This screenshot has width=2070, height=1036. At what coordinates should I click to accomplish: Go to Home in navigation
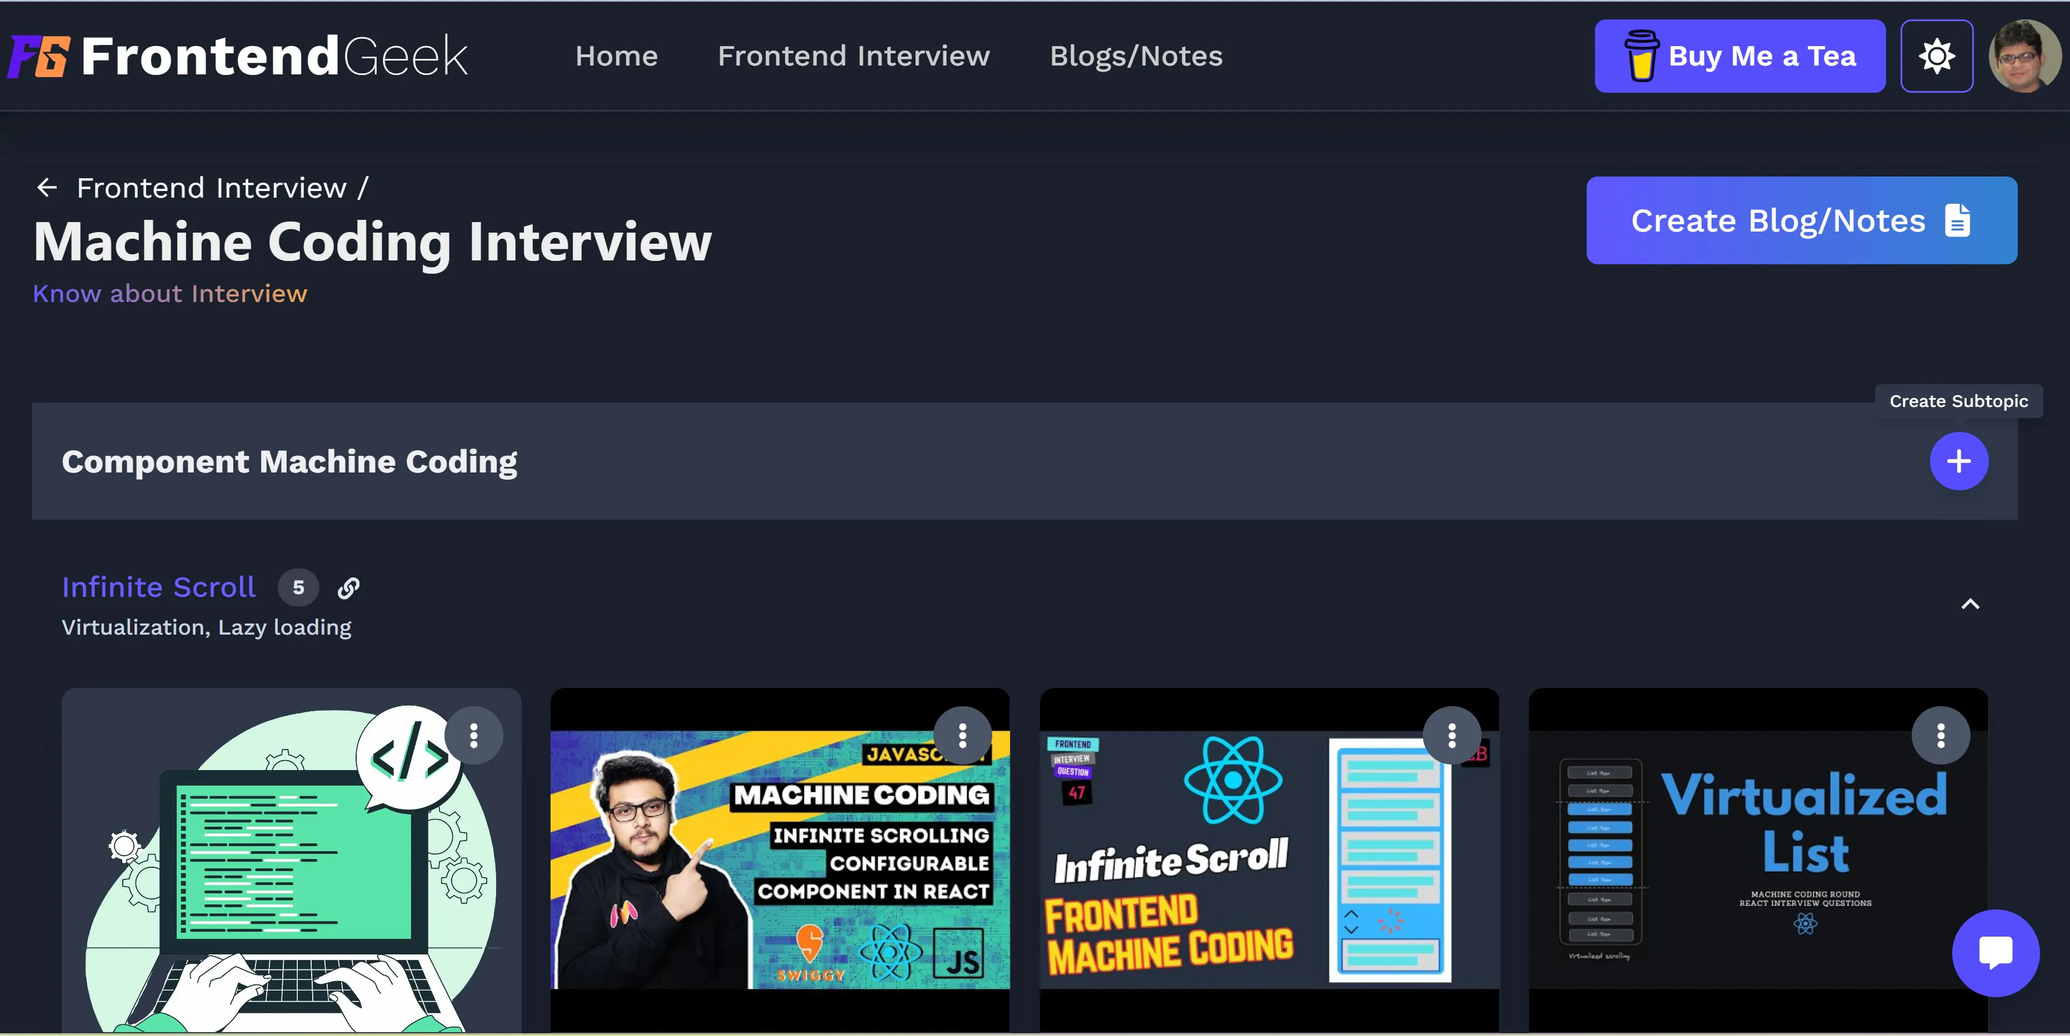[616, 56]
